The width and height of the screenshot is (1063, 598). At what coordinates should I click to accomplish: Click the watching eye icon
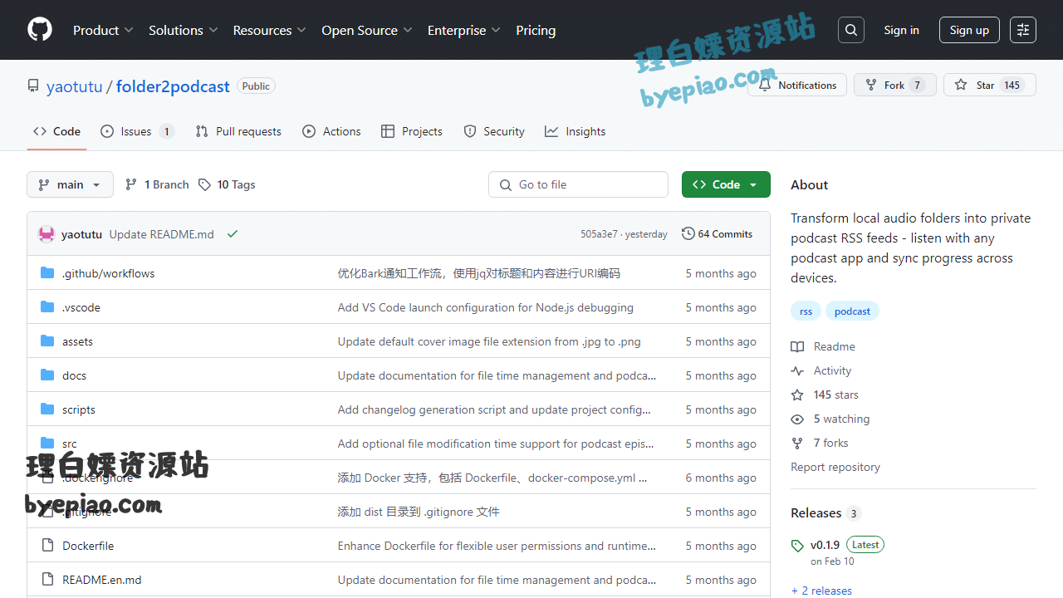pyautogui.click(x=797, y=419)
